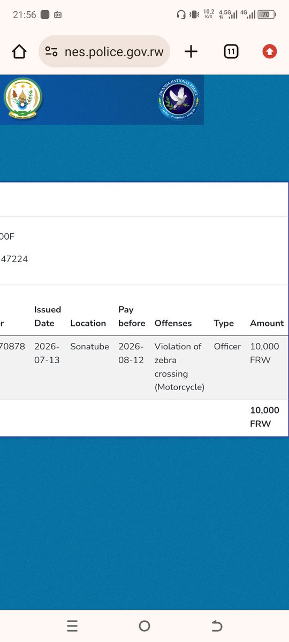The image size is (289, 642).
Task: Select the issued date 2026-07-13 cell
Action: coord(47,353)
